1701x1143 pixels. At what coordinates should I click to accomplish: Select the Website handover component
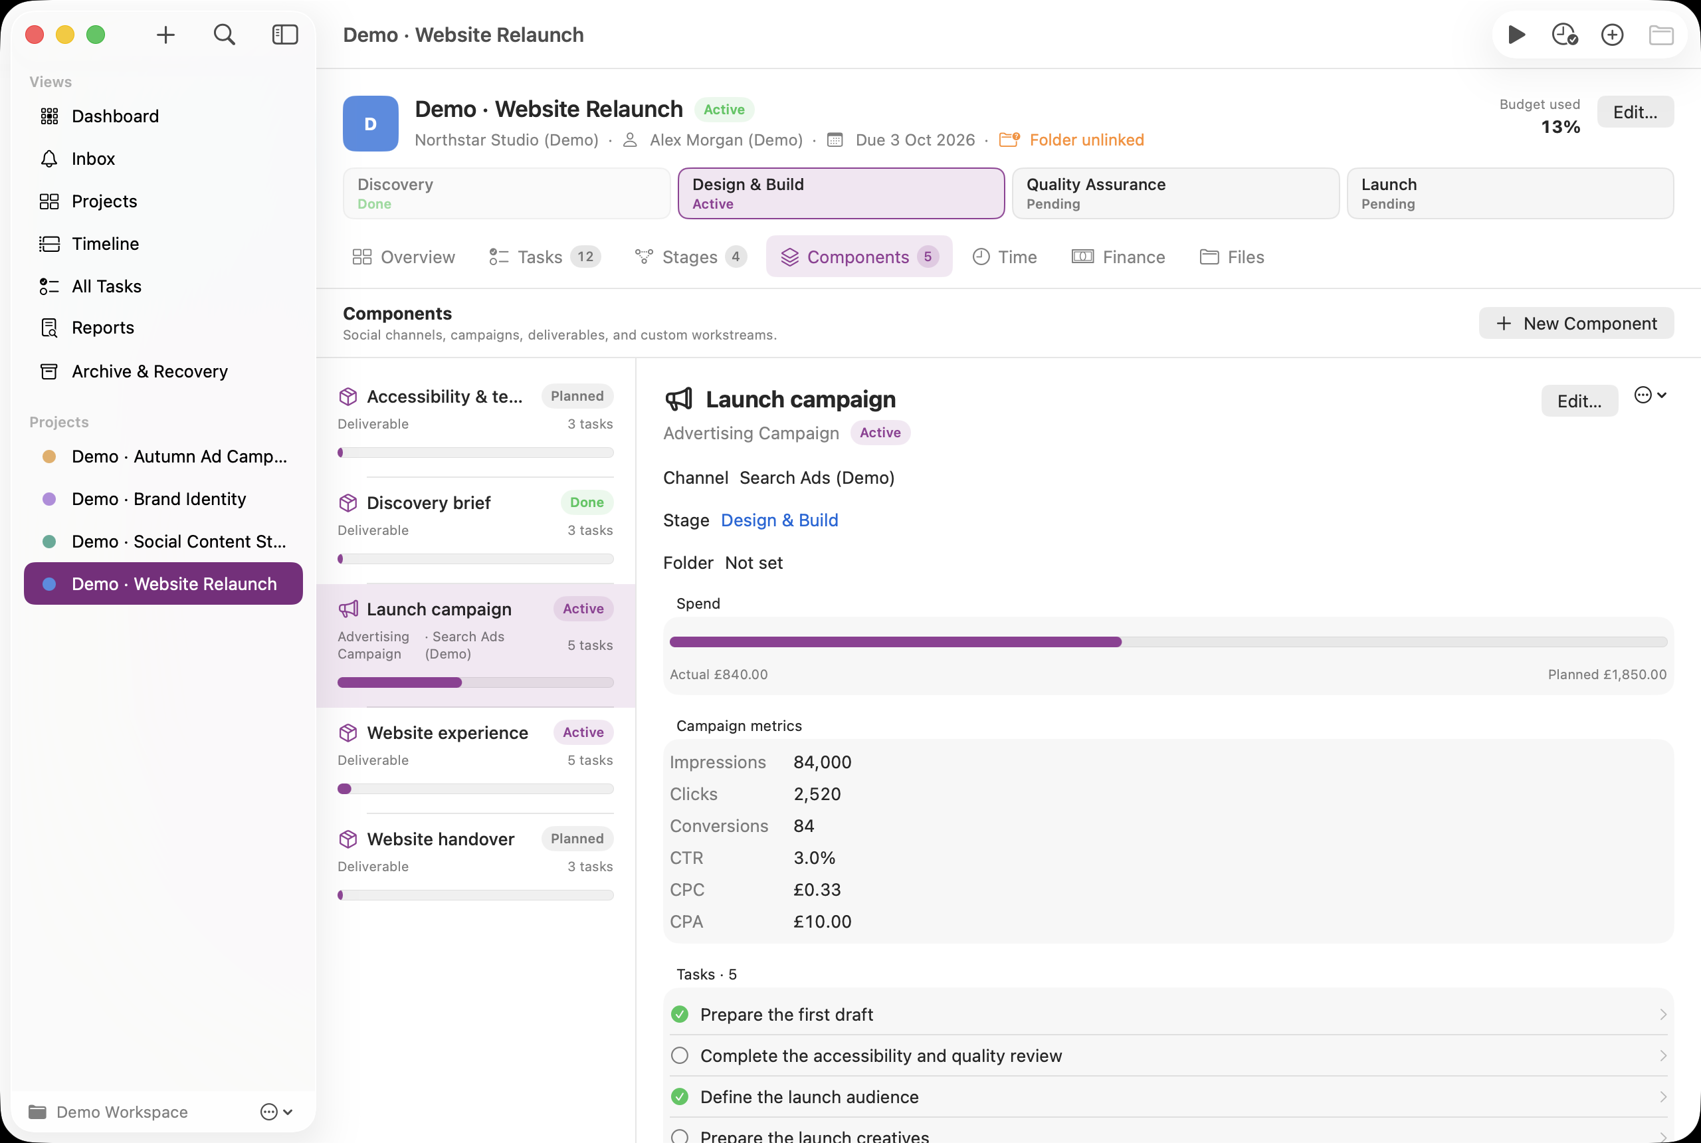[475, 866]
